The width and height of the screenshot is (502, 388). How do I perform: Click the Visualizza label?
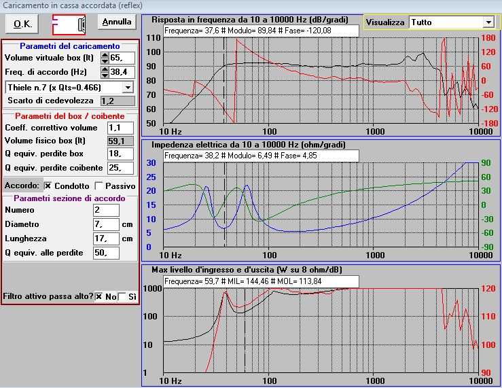click(385, 22)
